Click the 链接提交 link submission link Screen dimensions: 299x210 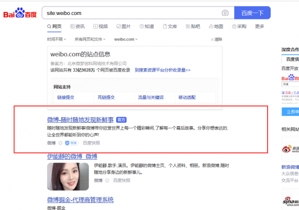[x=65, y=97]
